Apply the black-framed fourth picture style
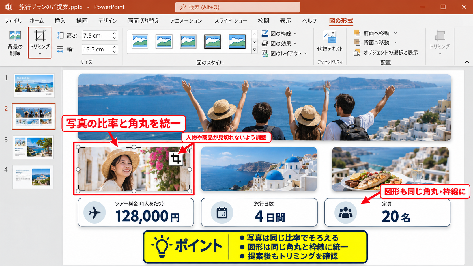 tap(212, 42)
